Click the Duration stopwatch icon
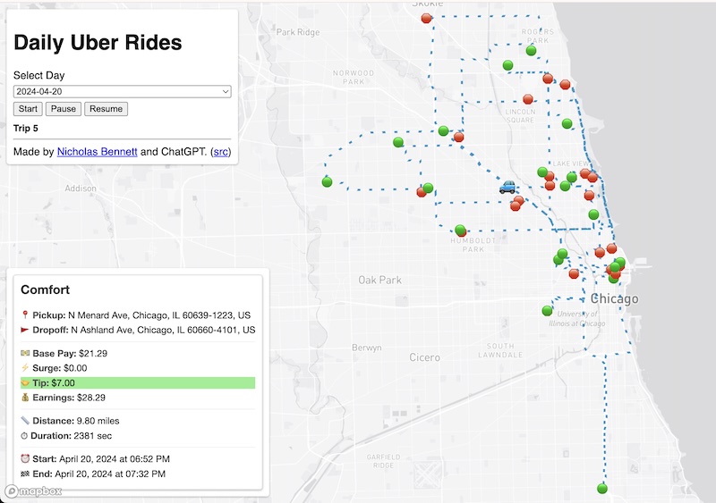The width and height of the screenshot is (716, 503). point(24,435)
